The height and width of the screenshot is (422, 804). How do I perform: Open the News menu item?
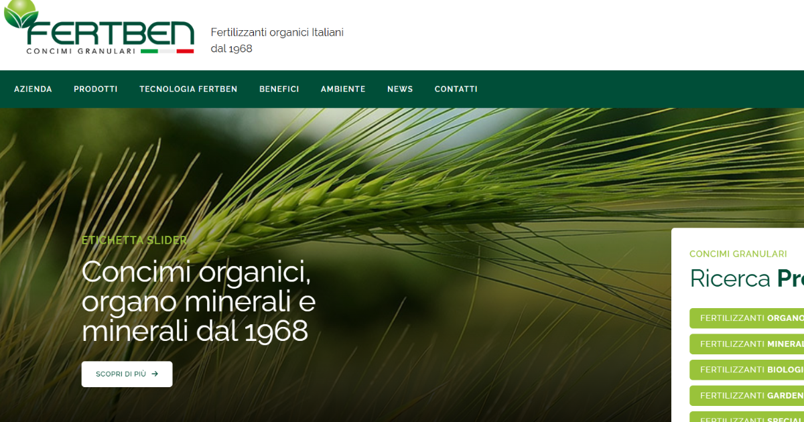coord(400,89)
